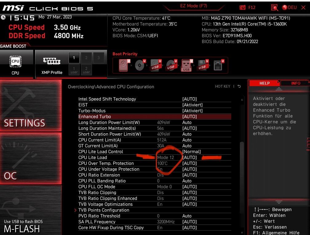Enable XMP profile 1
This screenshot has width=310, height=235.
tap(74, 58)
